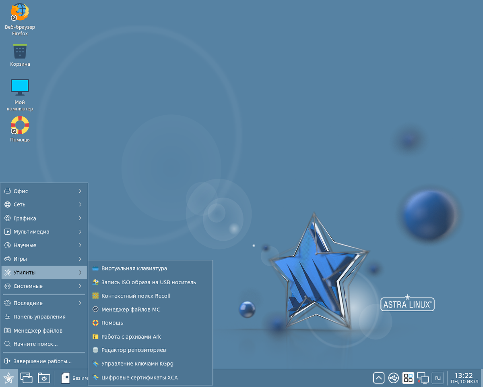The width and height of the screenshot is (483, 387).
Task: Open the Системные menu category
Action: click(44, 286)
